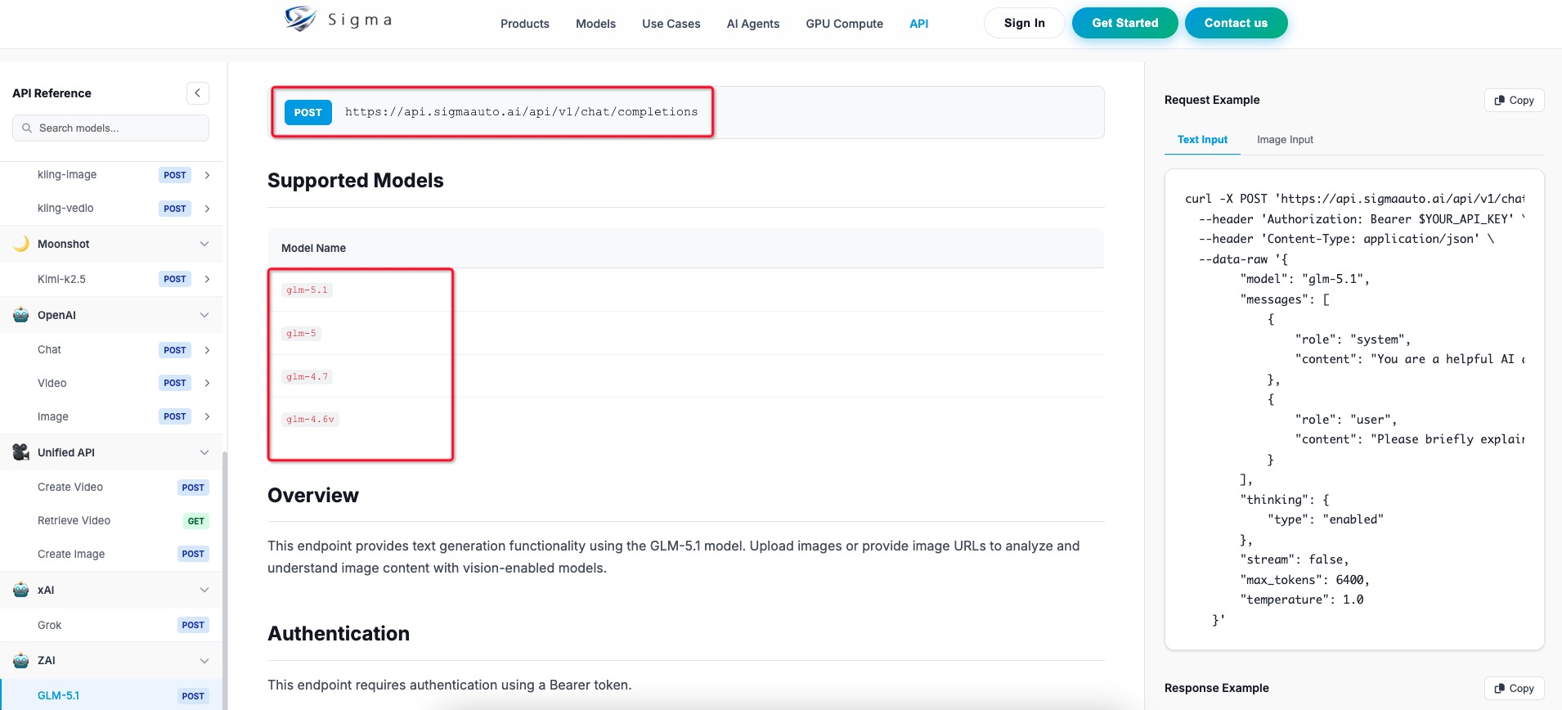Screen dimensions: 1562x710
Task: Switch to the Text Input tab
Action: pyautogui.click(x=1202, y=140)
